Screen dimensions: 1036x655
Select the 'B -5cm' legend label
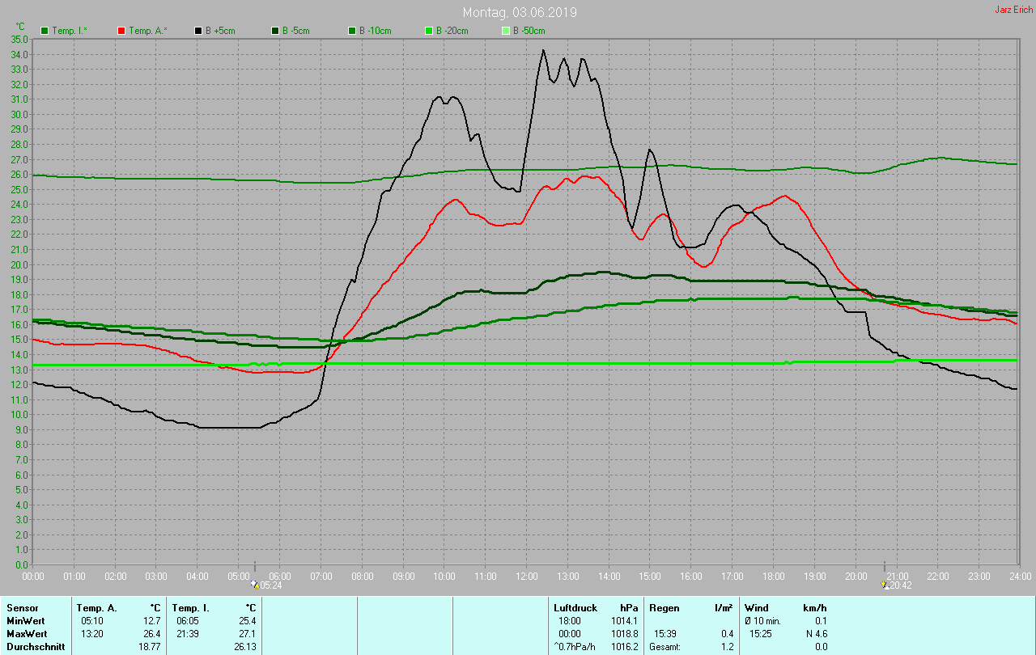[296, 31]
